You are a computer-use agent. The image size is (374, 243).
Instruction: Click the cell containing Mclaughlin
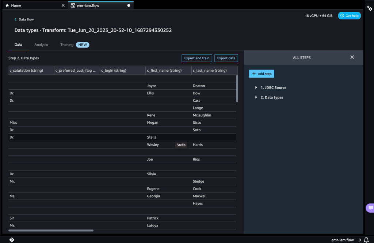pyautogui.click(x=214, y=115)
